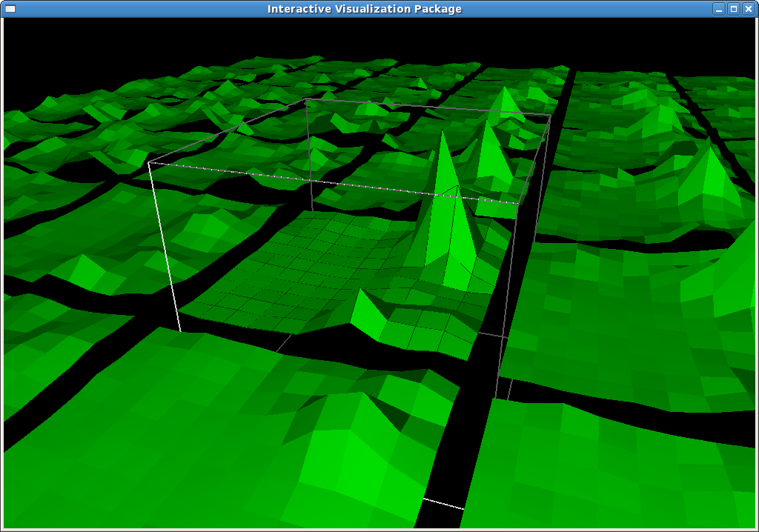Click the top-back-left corner of the wireframe box
759x532 pixels.
[x=306, y=99]
